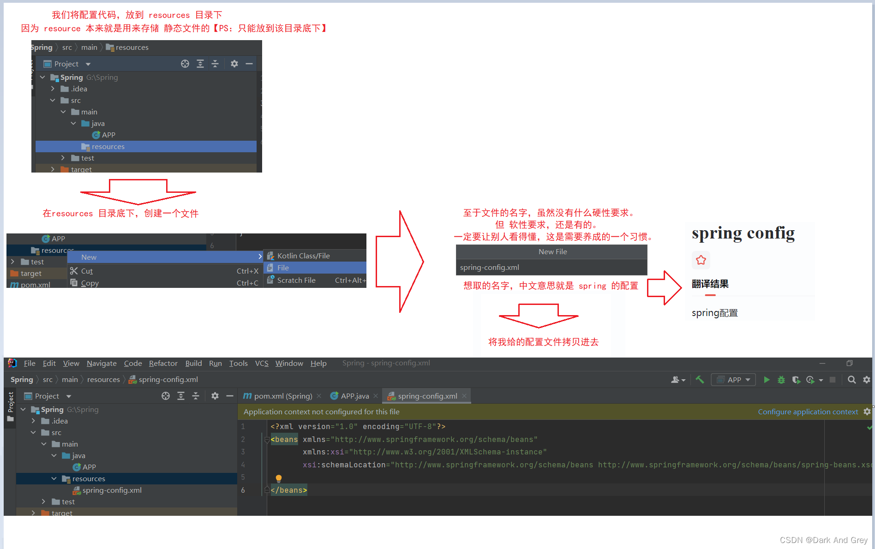Click the Stop square icon in toolbar
875x549 pixels.
pos(833,380)
